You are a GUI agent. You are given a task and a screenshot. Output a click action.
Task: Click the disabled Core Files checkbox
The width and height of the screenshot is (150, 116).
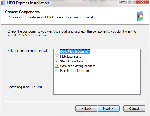point(57,52)
